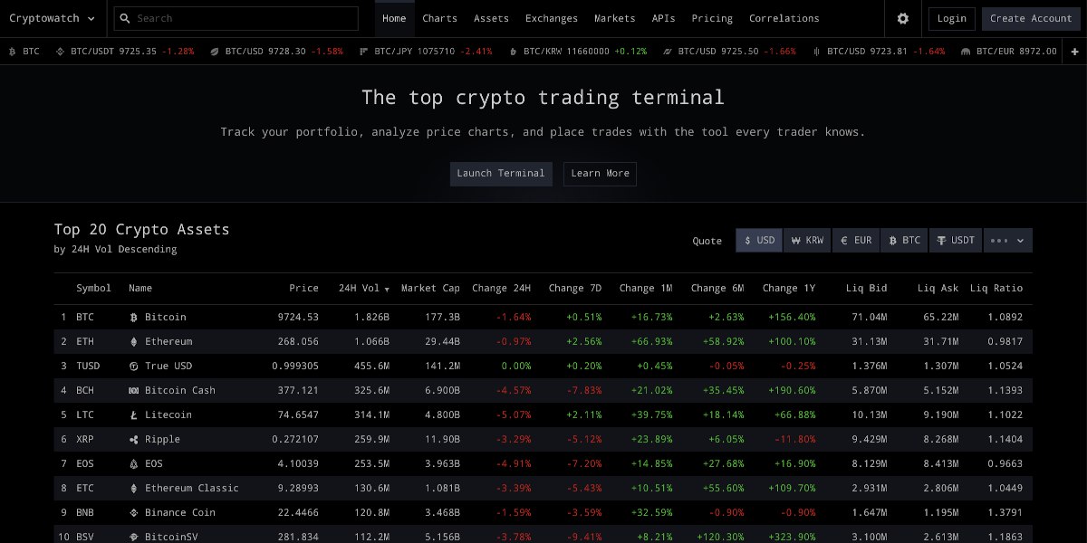The width and height of the screenshot is (1087, 543).
Task: Click the BTC/USDT exchange icon in ticker
Action: tap(61, 52)
